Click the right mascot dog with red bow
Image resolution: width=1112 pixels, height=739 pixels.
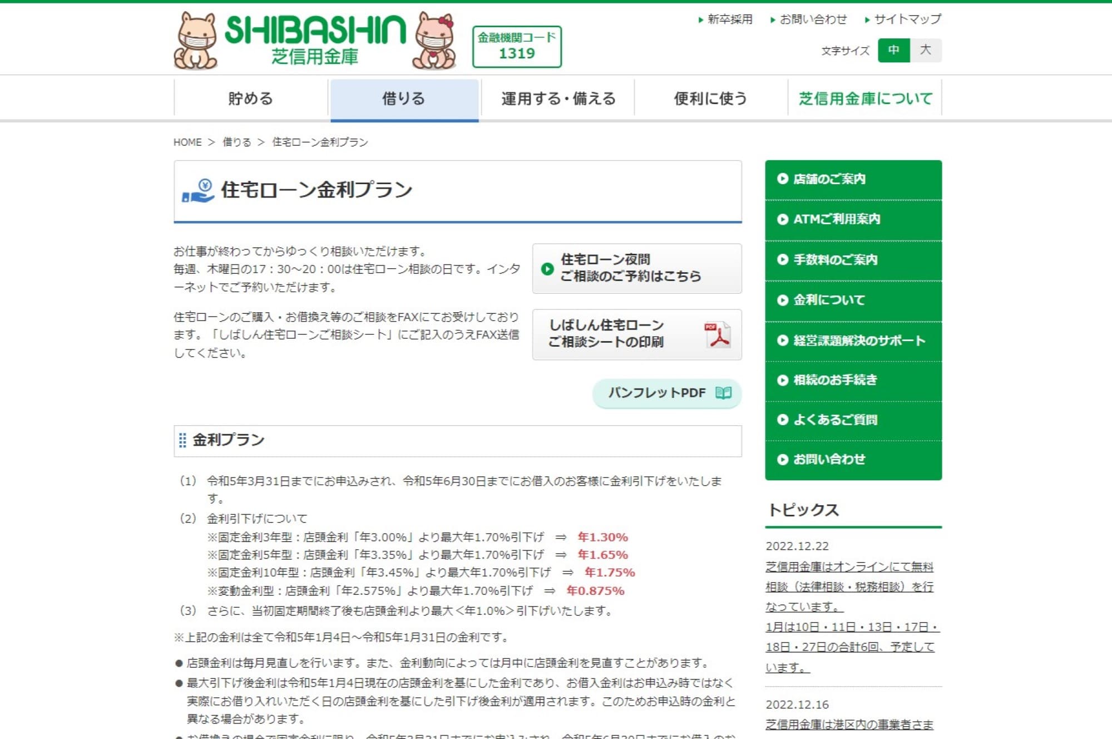[x=435, y=41]
